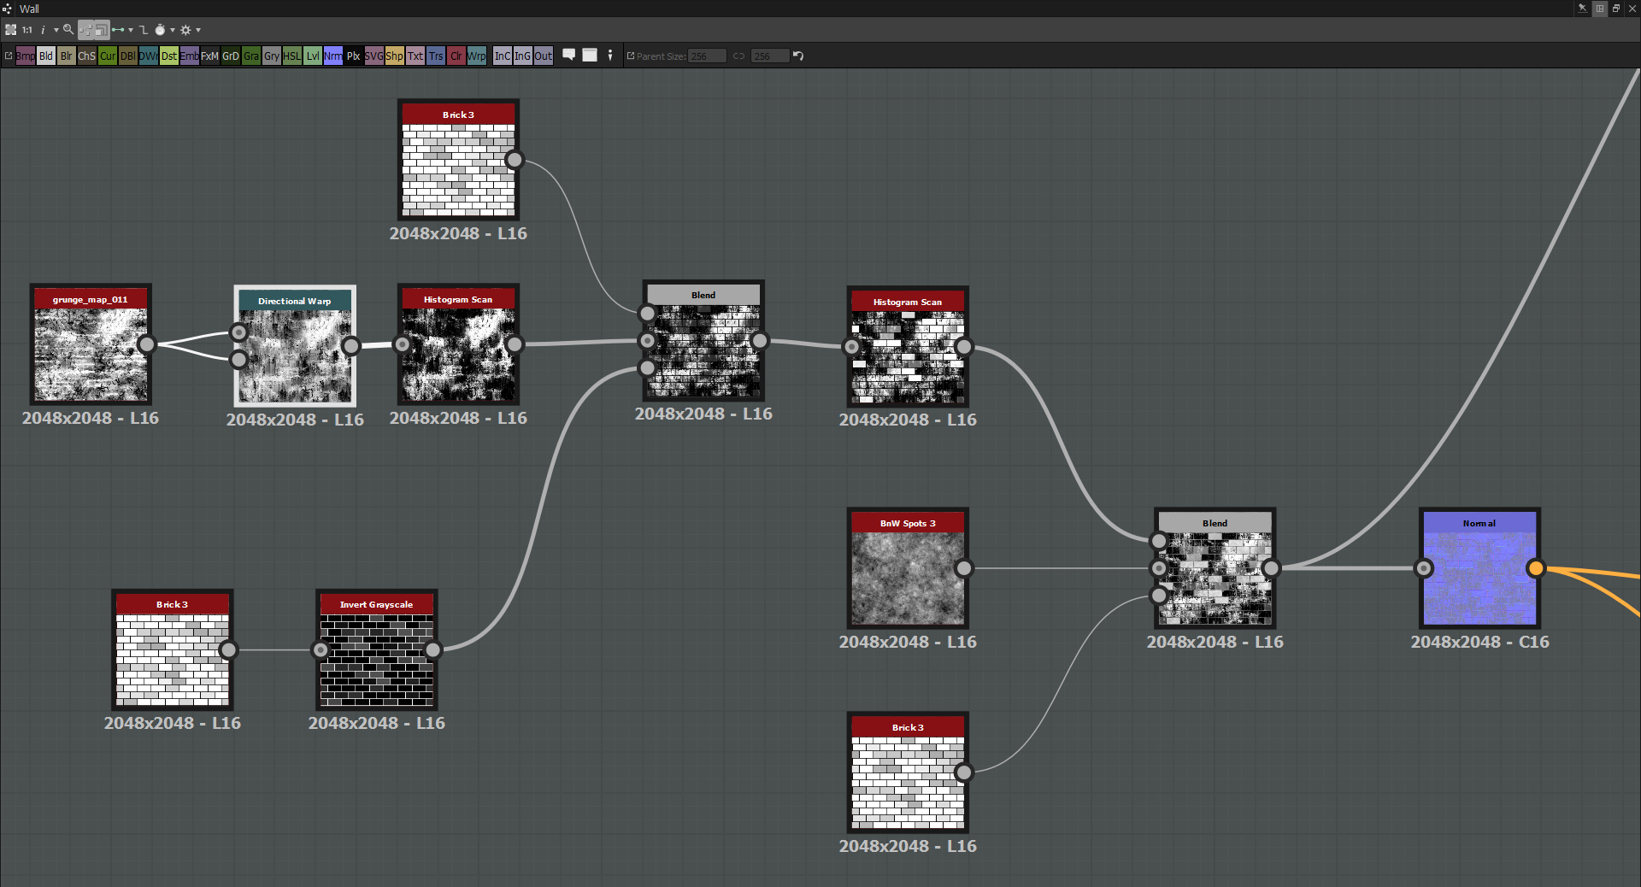Open the magnifier search tool
1641x887 pixels.
(68, 30)
